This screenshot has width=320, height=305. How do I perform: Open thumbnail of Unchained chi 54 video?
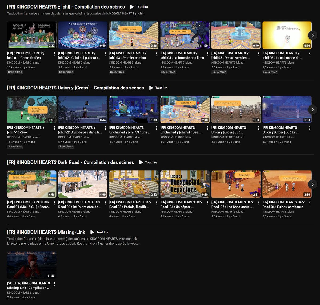point(185,110)
